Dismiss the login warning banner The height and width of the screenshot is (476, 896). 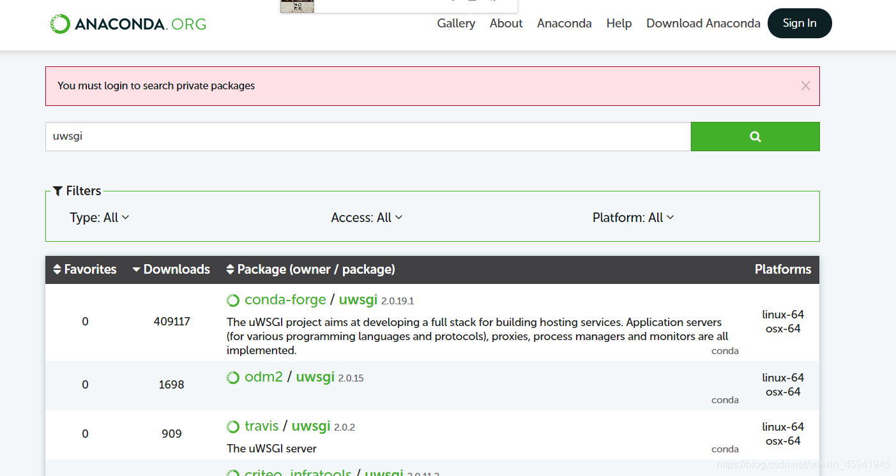coord(805,86)
